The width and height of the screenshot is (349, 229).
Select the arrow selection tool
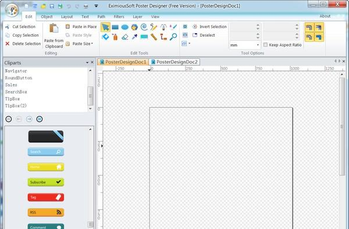(105, 27)
